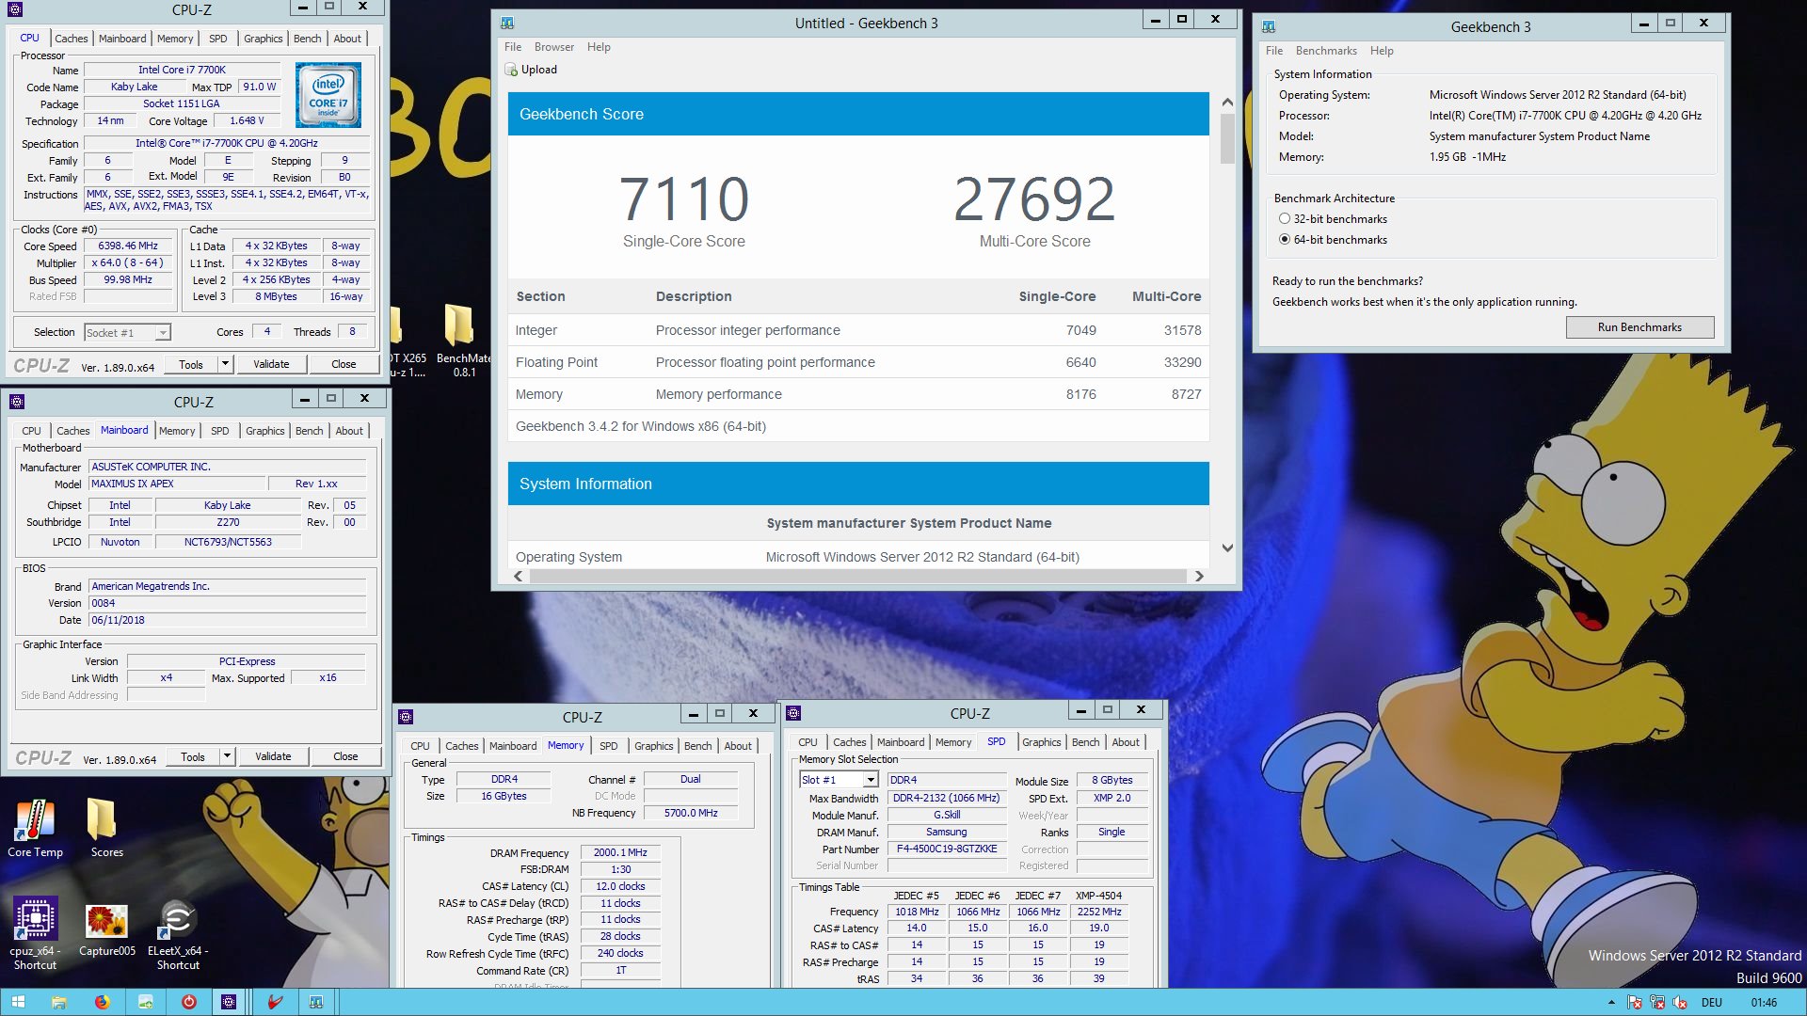1807x1016 pixels.
Task: Click the F4-4500C19-8GTZKKE part number field
Action: [x=947, y=849]
